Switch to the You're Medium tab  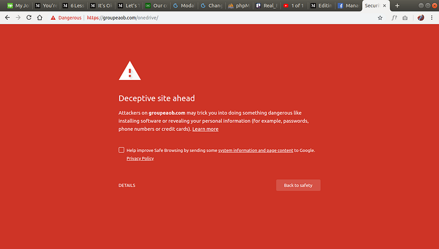point(46,5)
